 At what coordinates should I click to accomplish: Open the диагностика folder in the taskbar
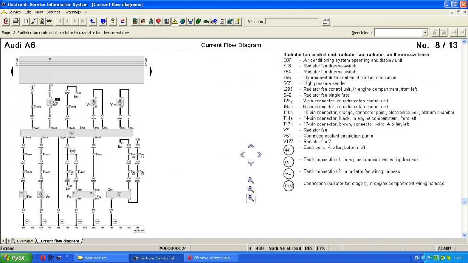(x=102, y=258)
